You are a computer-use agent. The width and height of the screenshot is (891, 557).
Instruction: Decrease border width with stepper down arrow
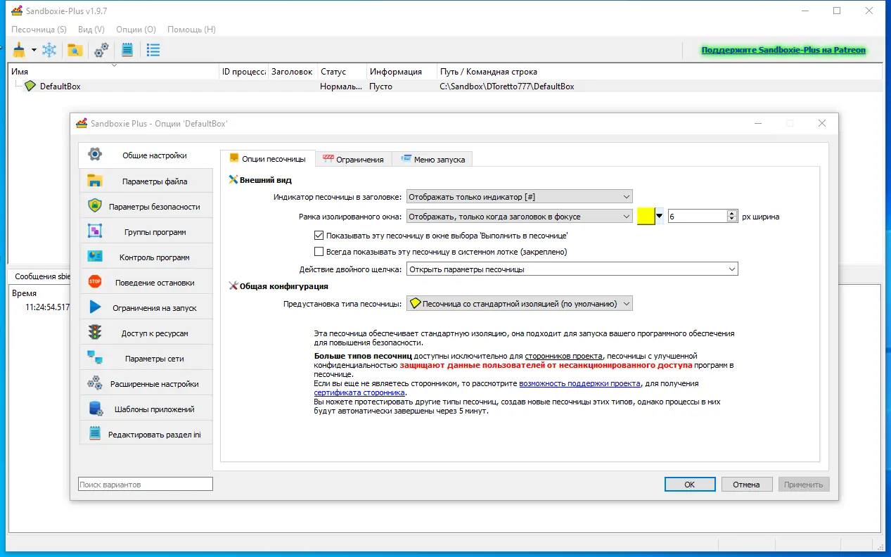[732, 219]
